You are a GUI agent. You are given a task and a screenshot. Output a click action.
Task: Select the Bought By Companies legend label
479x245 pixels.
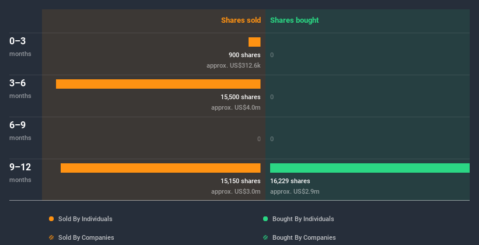click(x=304, y=237)
